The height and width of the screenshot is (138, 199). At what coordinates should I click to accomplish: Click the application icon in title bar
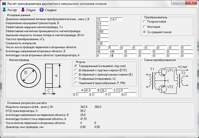(4, 4)
